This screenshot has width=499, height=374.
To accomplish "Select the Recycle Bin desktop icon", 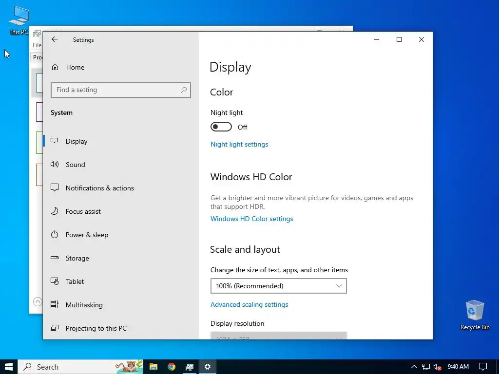I will pos(475,315).
